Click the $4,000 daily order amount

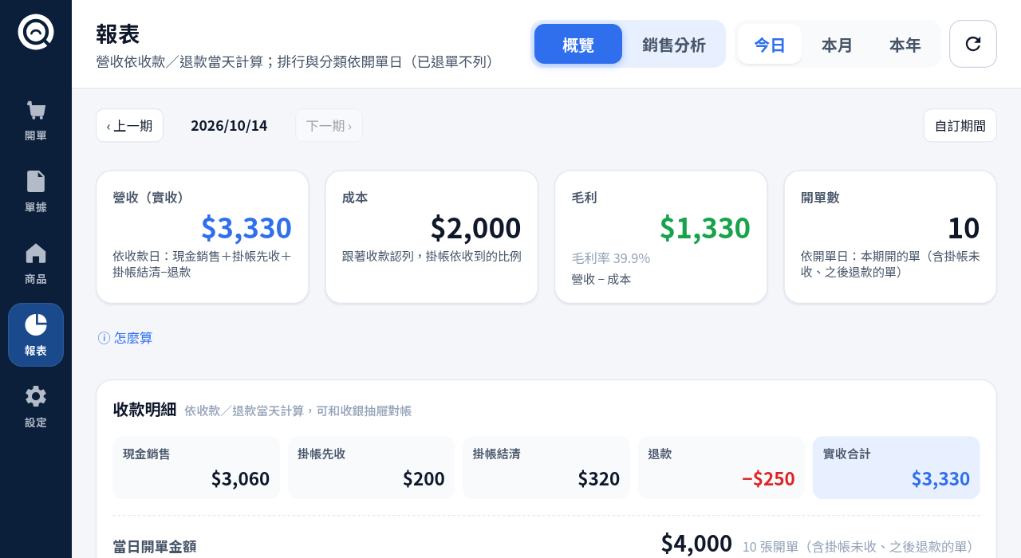tap(696, 544)
